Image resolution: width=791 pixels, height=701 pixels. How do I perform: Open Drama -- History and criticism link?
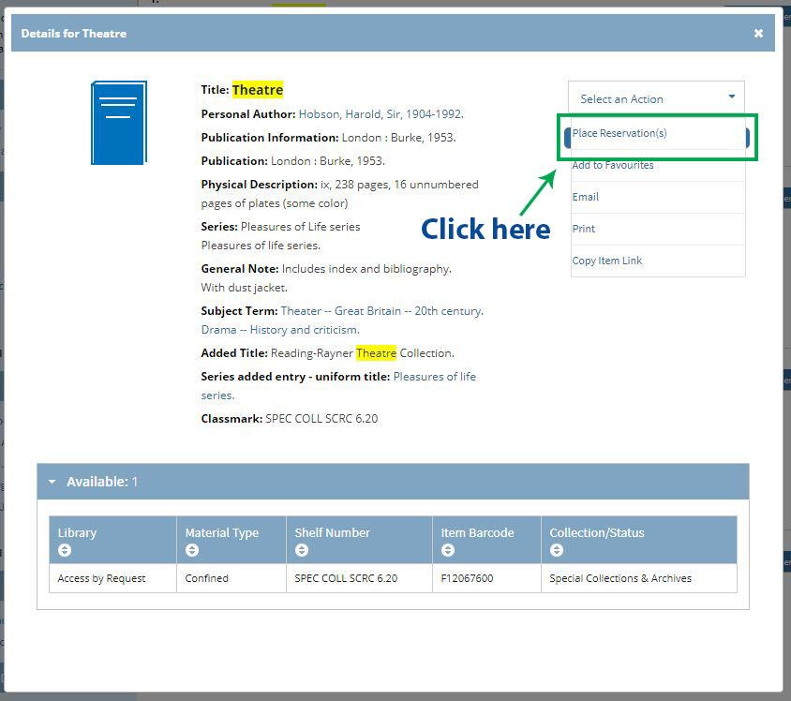click(x=280, y=330)
